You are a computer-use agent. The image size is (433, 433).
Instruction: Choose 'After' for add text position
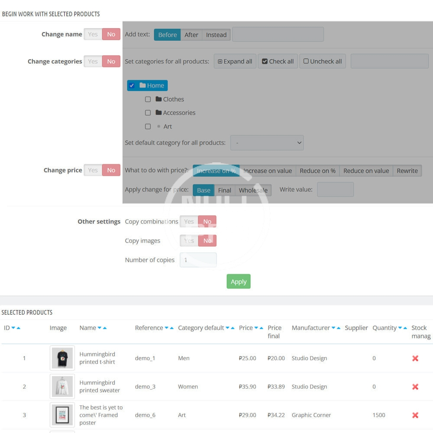pos(191,35)
